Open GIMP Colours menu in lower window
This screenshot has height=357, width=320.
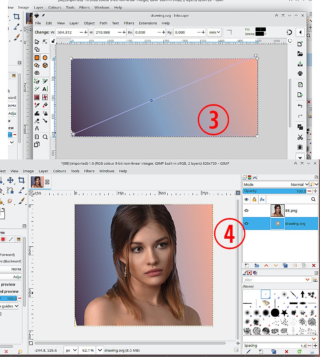click(x=59, y=171)
